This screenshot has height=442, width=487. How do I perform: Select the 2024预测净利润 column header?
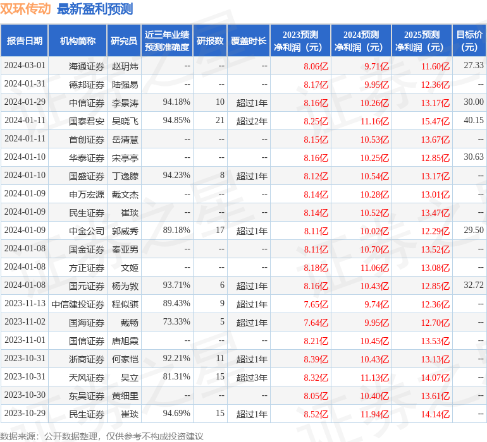(x=361, y=40)
